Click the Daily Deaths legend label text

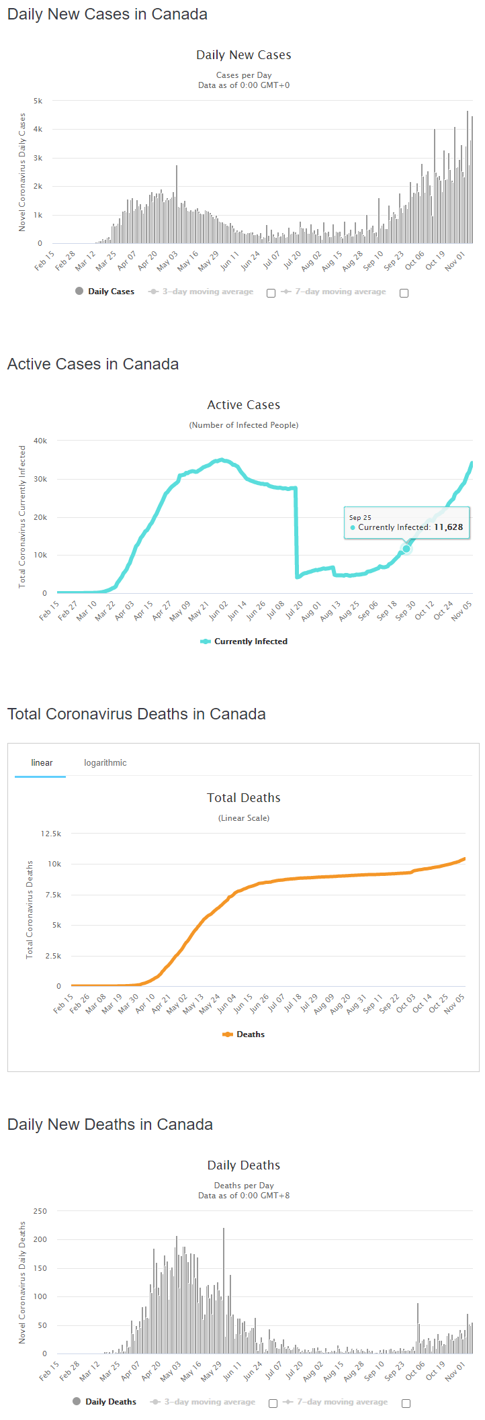[x=111, y=1402]
